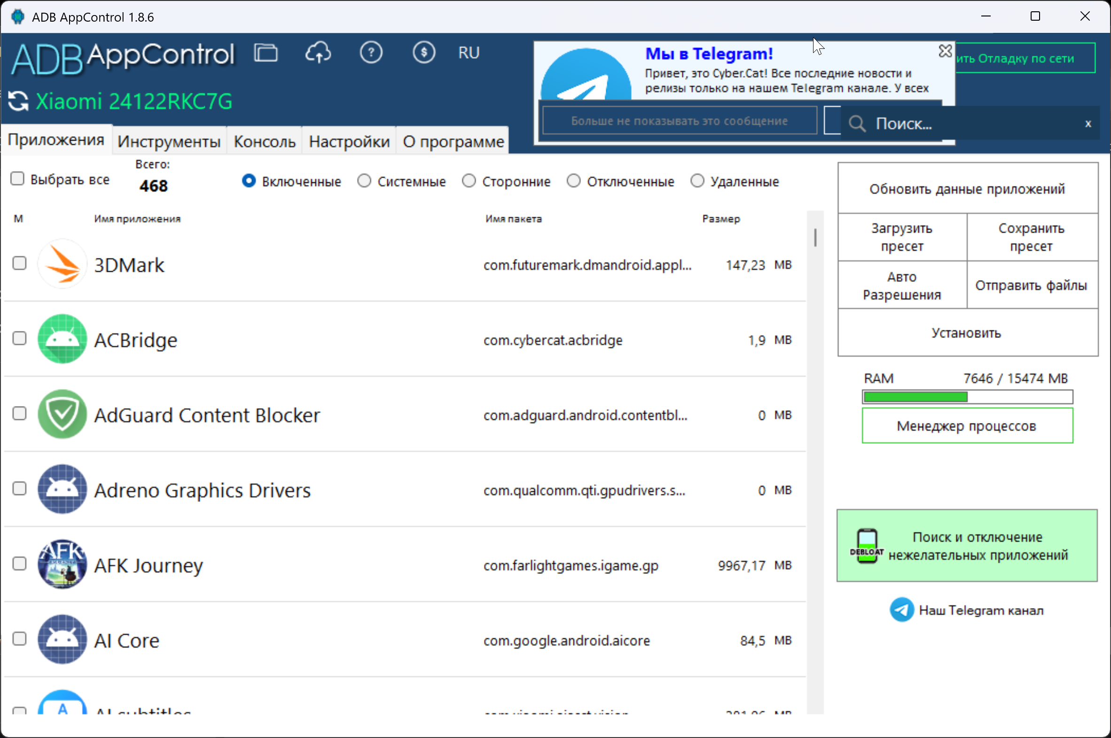1111x738 pixels.
Task: Click the Adreno Graphics Drivers icon
Action: pyautogui.click(x=62, y=489)
